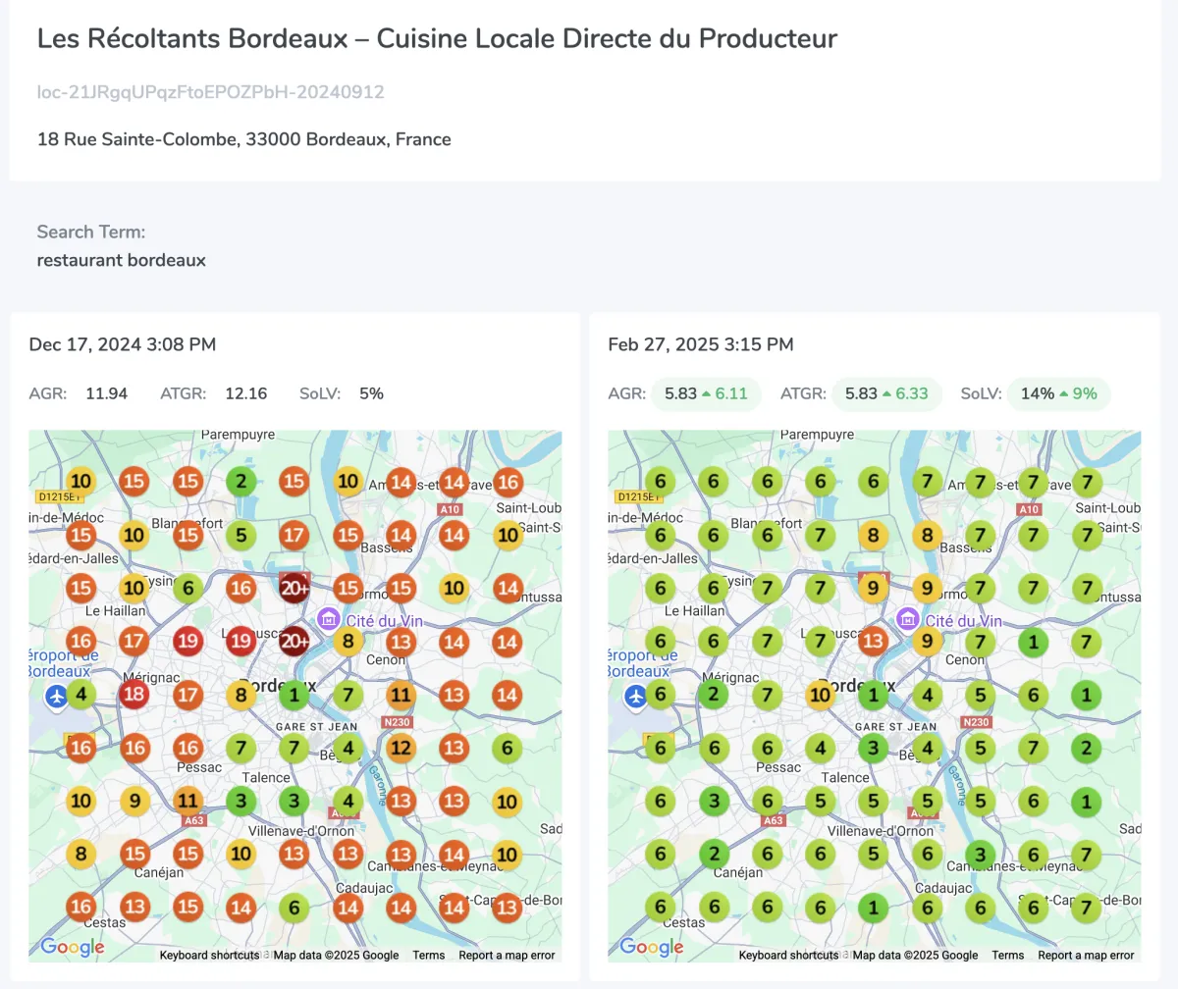Click SoLV value 5%
The image size is (1178, 989).
[x=371, y=394]
